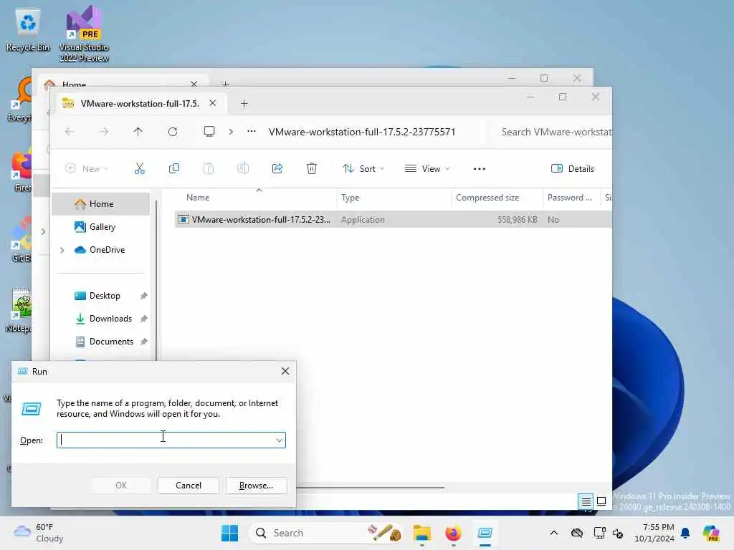Click the Back arrow in Explorer navigation
Image resolution: width=734 pixels, height=550 pixels.
pos(70,132)
